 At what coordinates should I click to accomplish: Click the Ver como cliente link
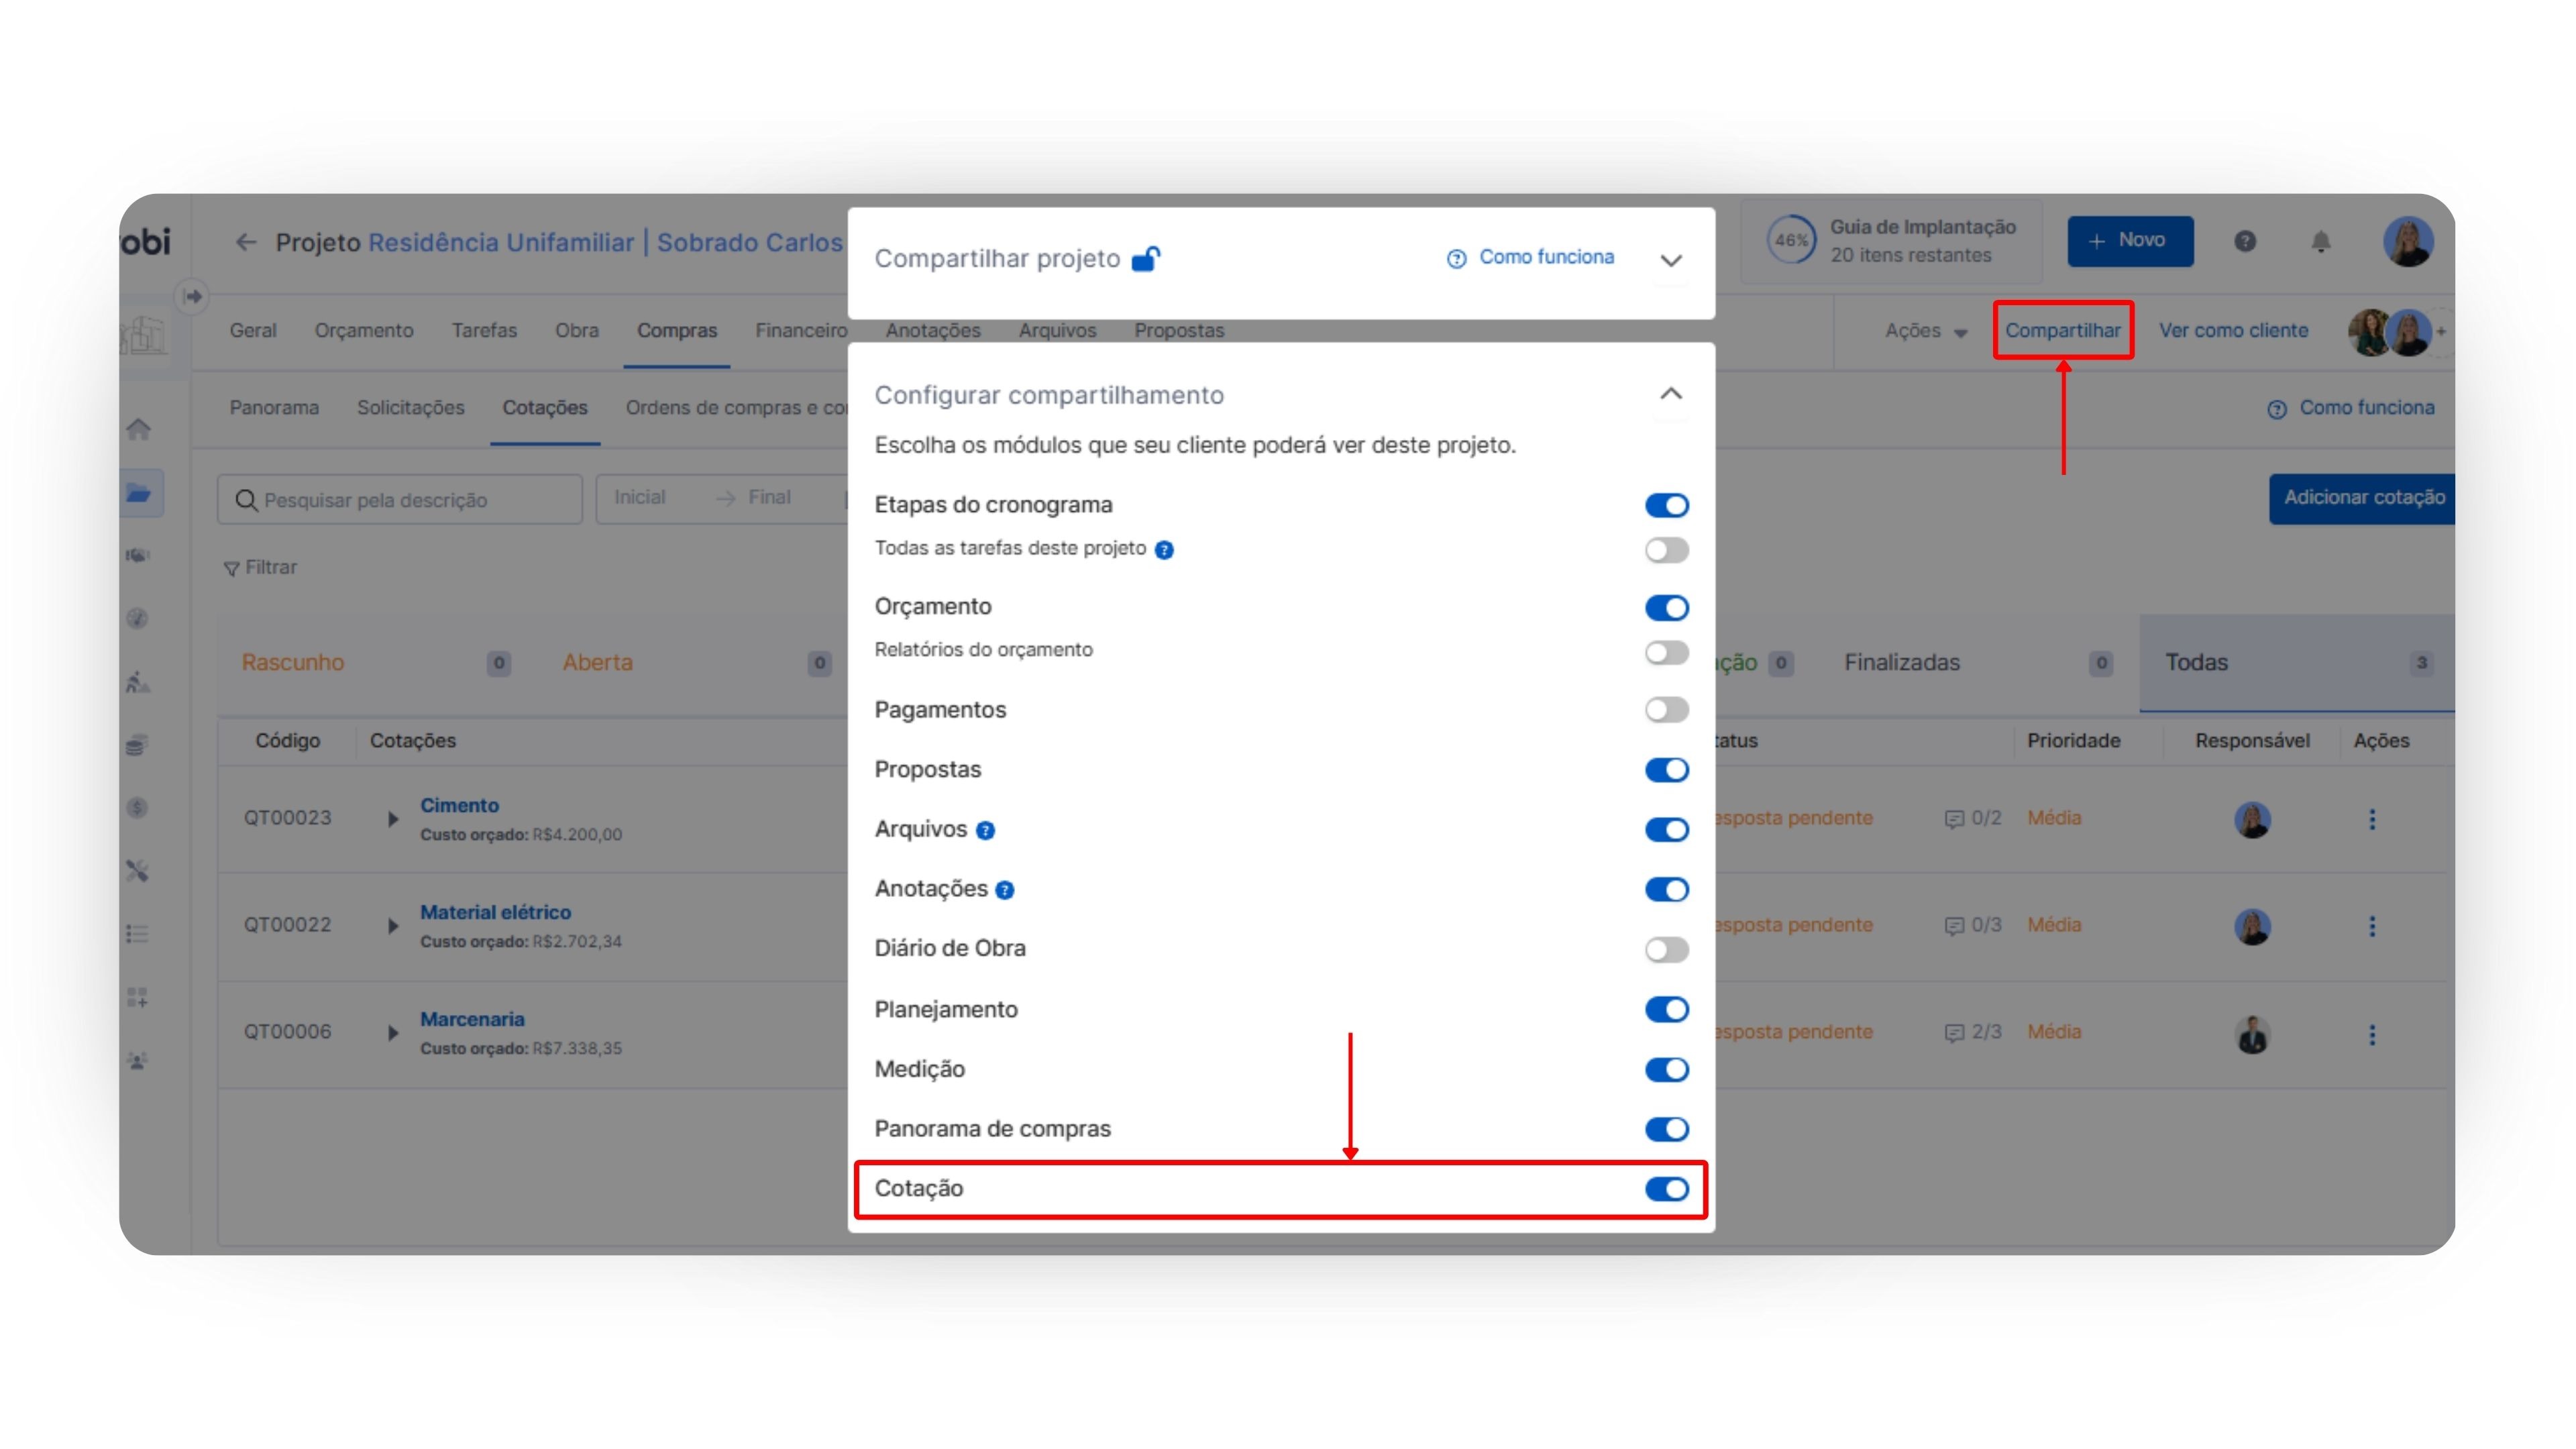(2232, 331)
